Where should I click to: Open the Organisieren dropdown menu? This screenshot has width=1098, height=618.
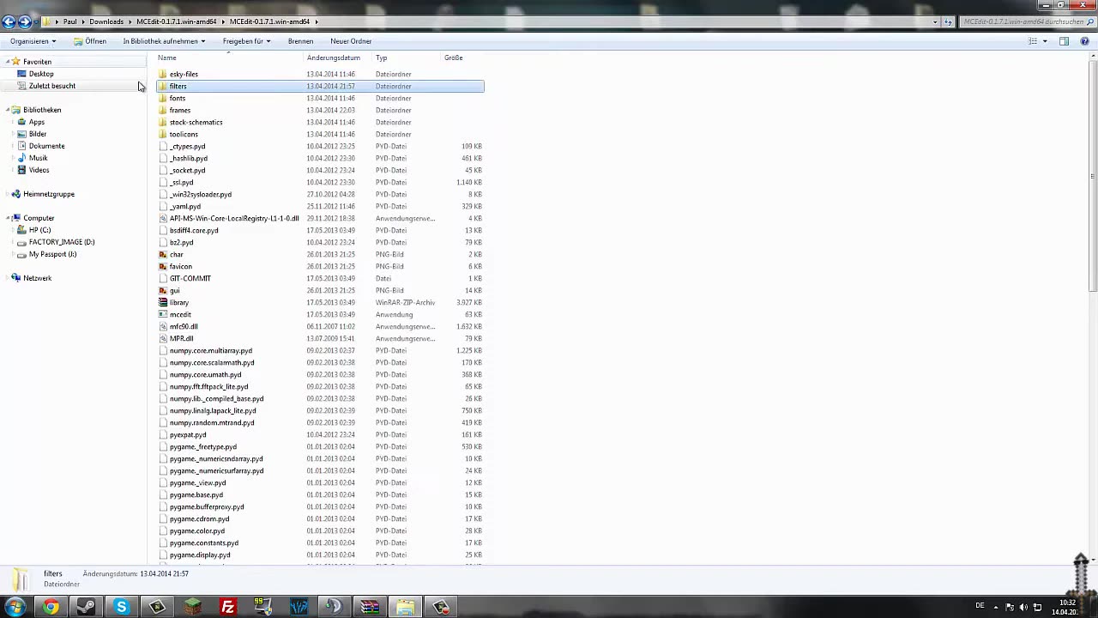33,41
